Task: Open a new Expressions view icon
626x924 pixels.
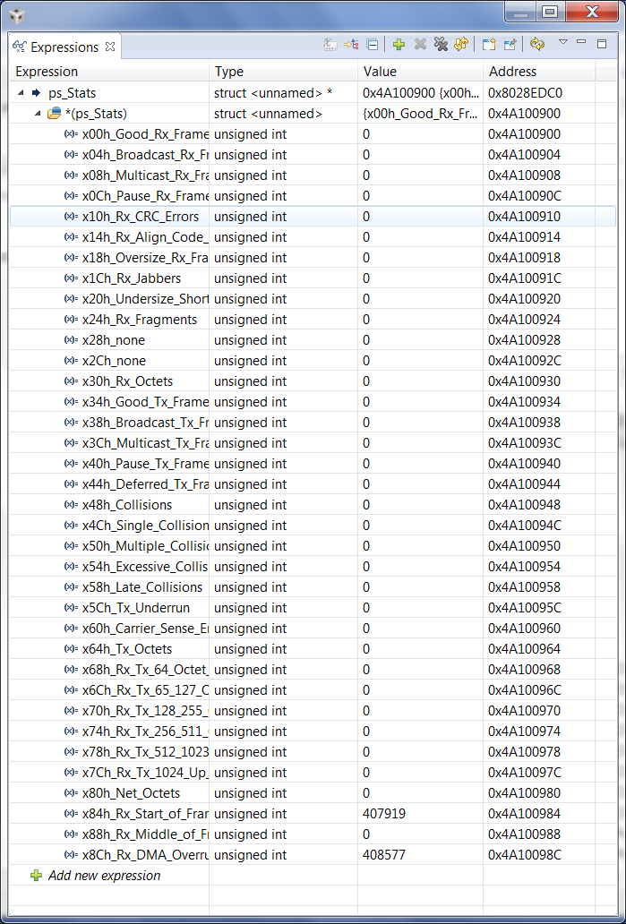Action: point(489,44)
